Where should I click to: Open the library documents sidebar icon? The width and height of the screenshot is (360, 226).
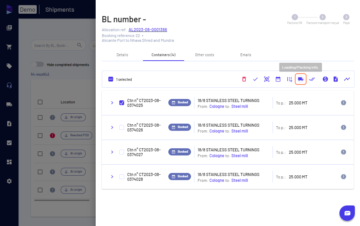point(9,28)
